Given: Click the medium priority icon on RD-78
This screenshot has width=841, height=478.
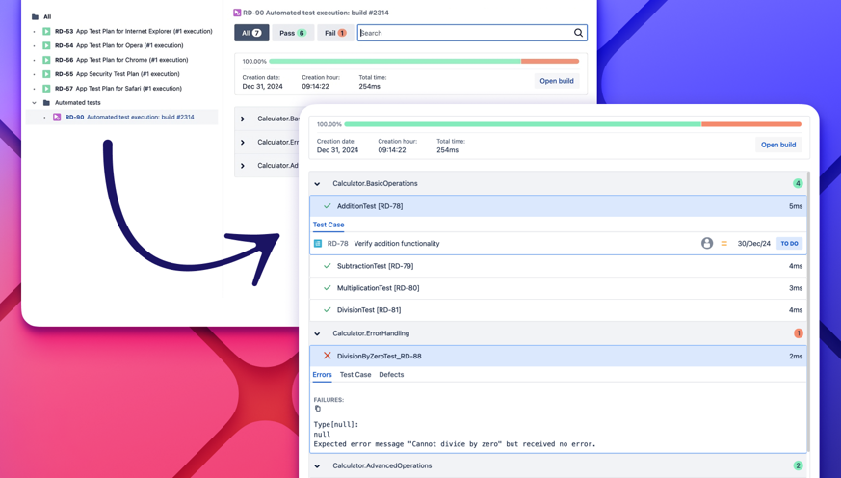Looking at the screenshot, I should tap(724, 244).
